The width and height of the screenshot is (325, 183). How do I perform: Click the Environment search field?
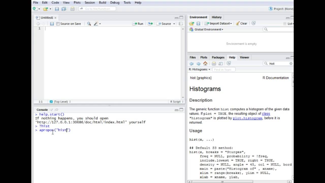(x=278, y=29)
